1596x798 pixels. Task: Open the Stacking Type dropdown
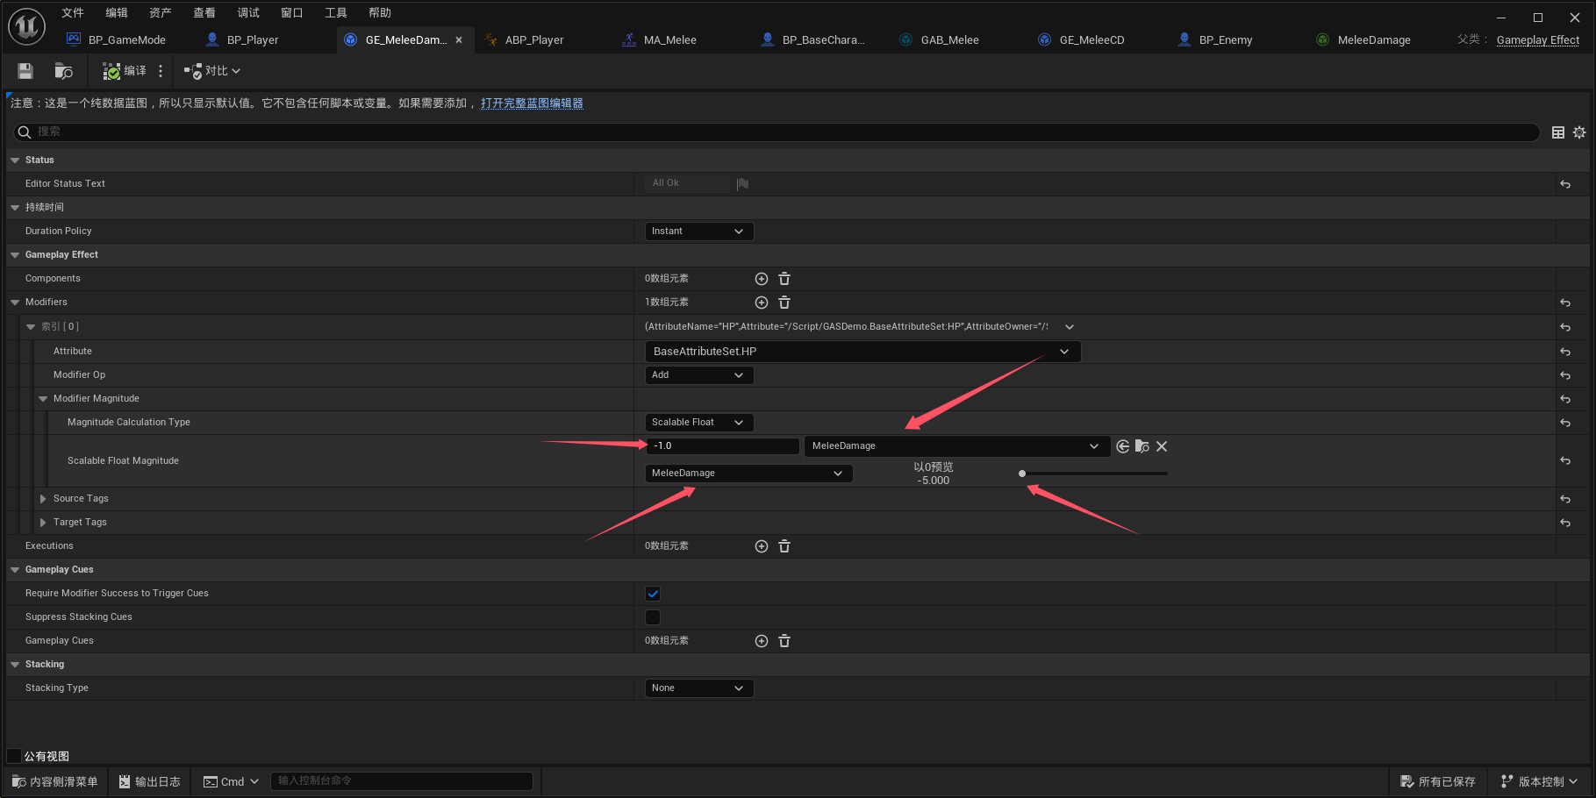point(698,688)
